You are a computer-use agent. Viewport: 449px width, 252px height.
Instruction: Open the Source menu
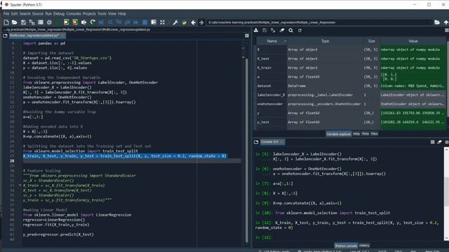click(37, 13)
